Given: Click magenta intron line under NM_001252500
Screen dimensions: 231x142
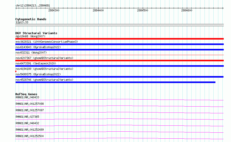Looking at the screenshot, I should point(119,138).
